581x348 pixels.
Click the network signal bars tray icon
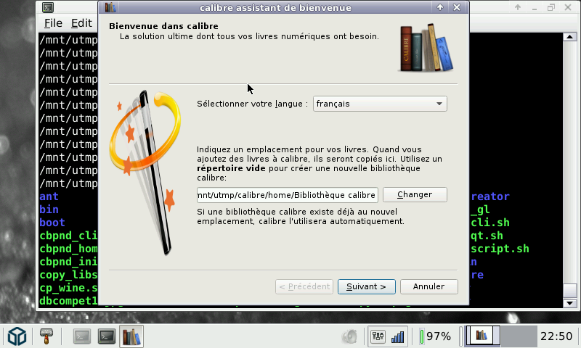pos(397,336)
